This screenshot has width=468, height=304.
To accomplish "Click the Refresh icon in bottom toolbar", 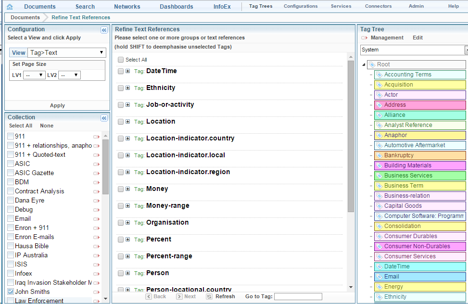I will [209, 297].
